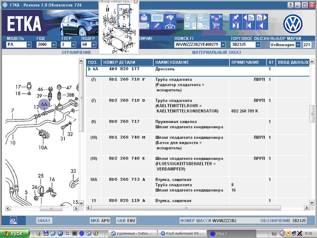Jump to first with skip-back icon

(249, 26)
